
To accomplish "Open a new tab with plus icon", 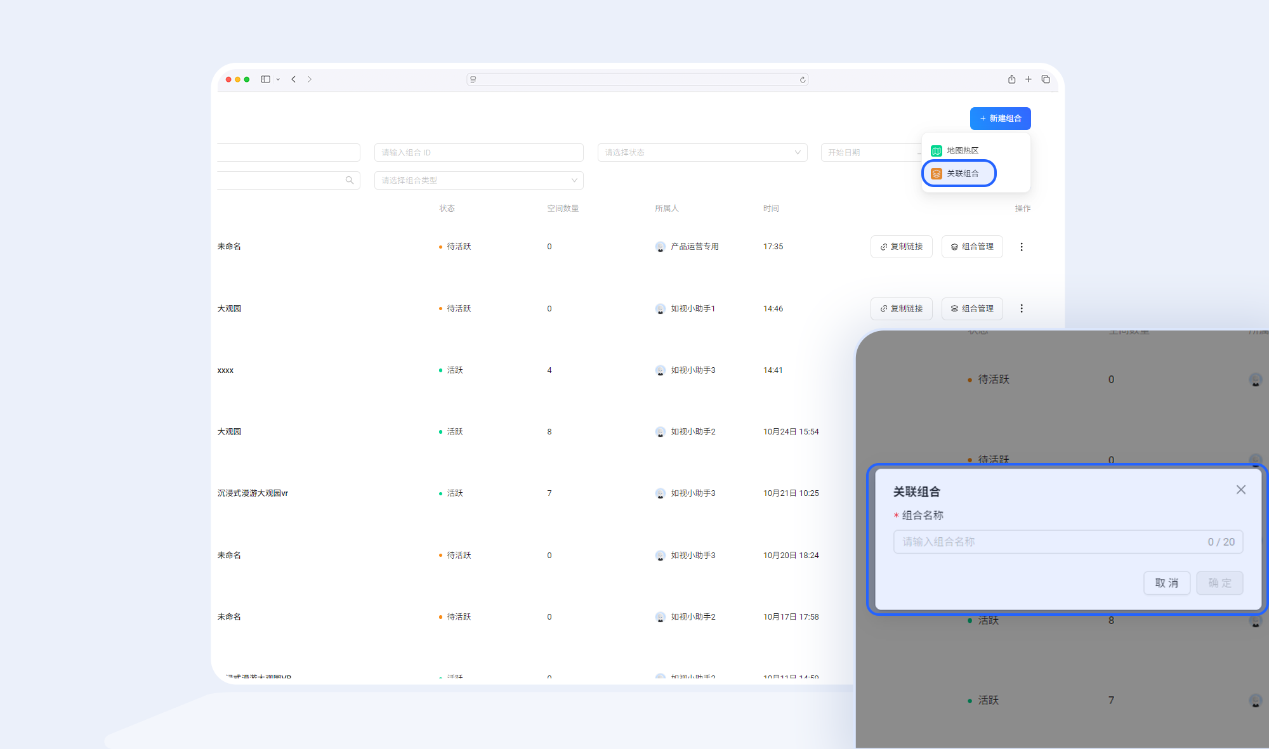I will [1029, 79].
